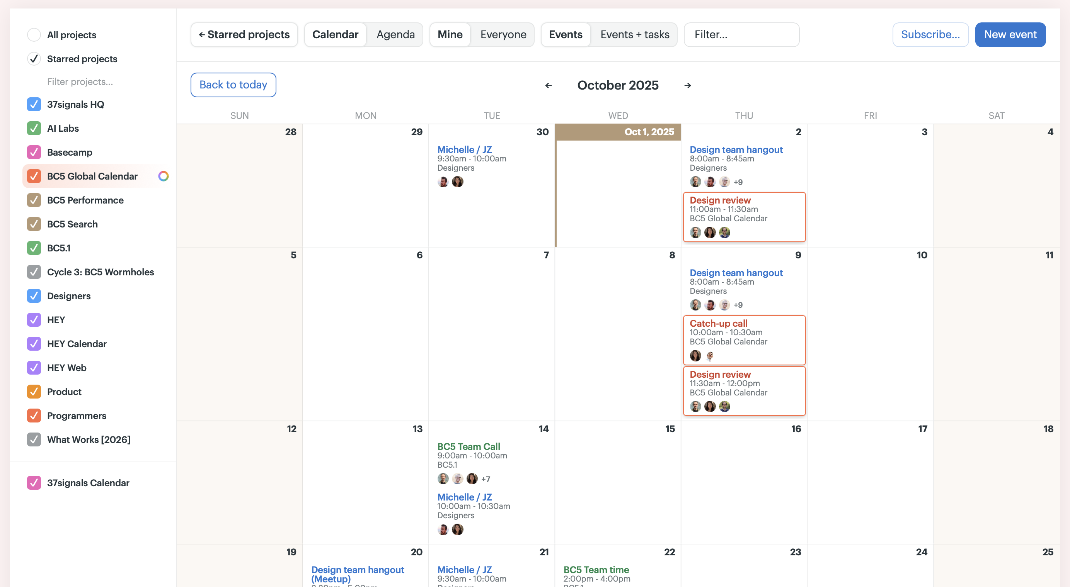This screenshot has height=587, width=1070.
Task: Switch to the Agenda view tab
Action: 395,34
